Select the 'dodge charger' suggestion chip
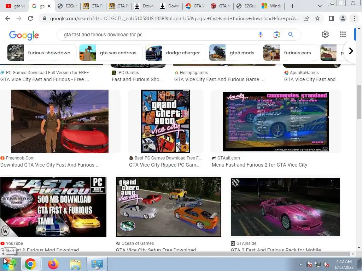The width and height of the screenshot is (362, 271). point(175,53)
